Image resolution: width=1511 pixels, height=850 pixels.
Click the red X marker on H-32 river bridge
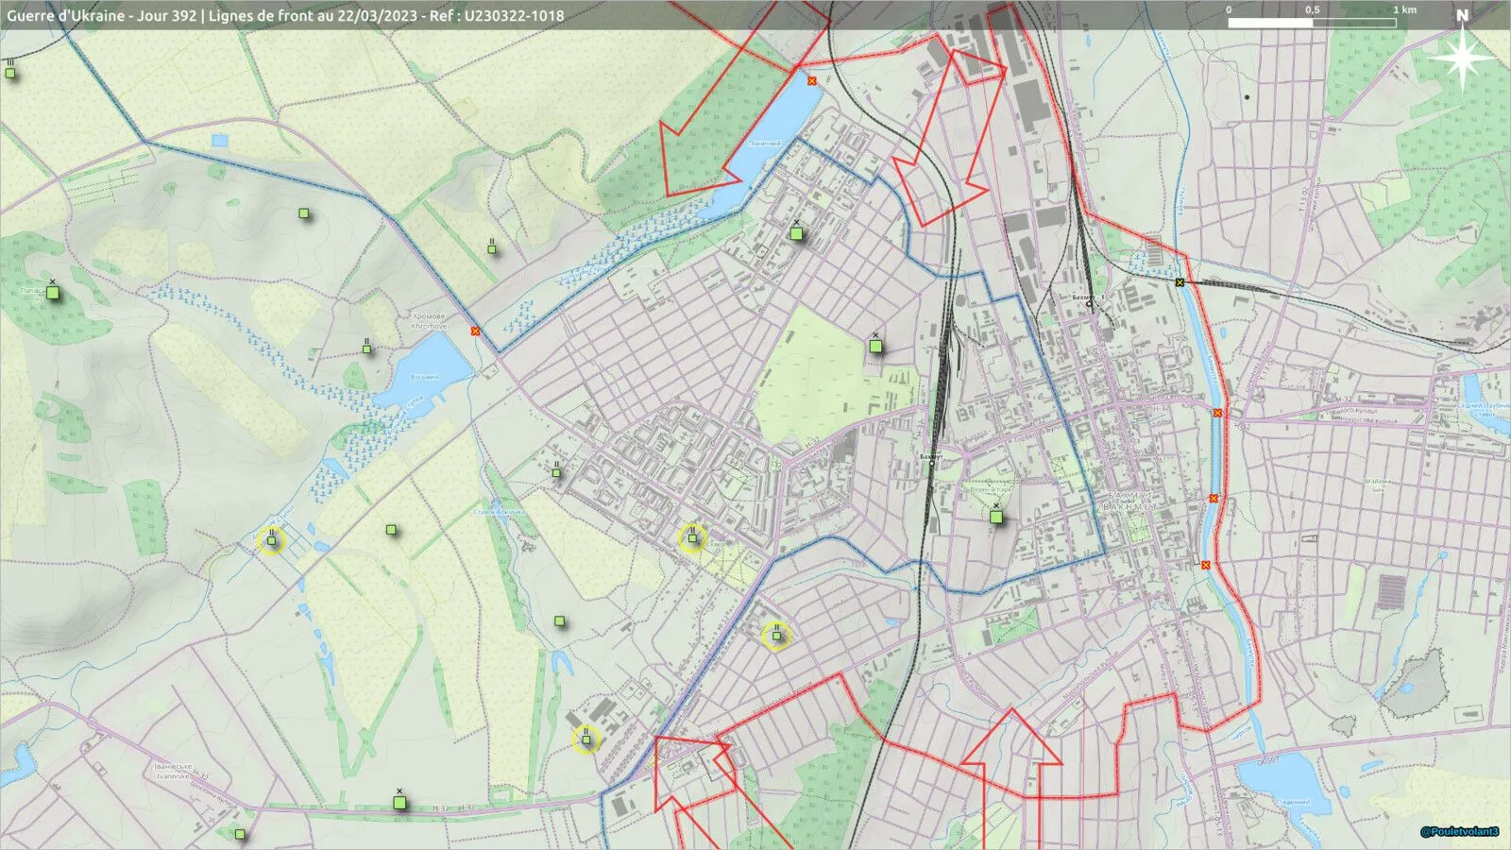click(1217, 413)
